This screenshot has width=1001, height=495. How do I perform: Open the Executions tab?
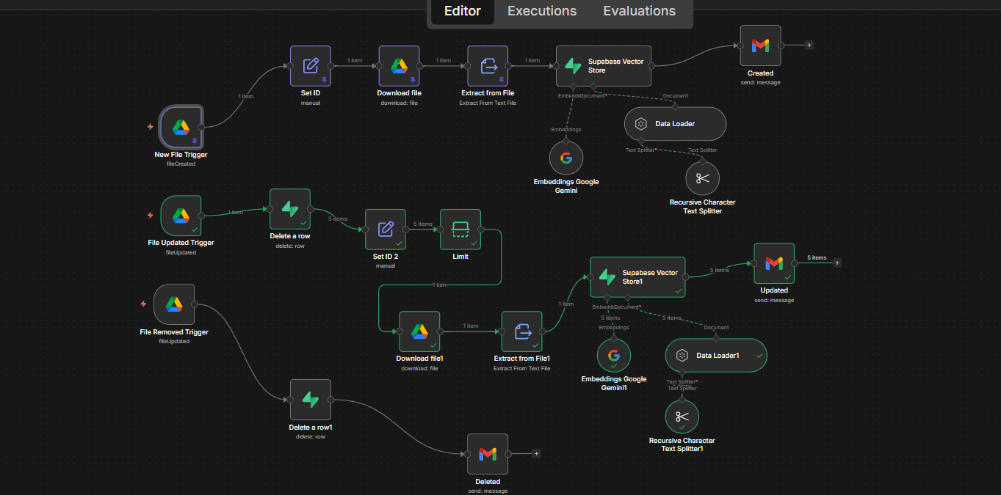pyautogui.click(x=542, y=11)
